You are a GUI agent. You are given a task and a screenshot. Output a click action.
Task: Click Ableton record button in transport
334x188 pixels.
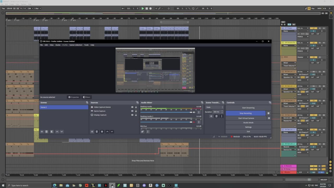(151, 8)
